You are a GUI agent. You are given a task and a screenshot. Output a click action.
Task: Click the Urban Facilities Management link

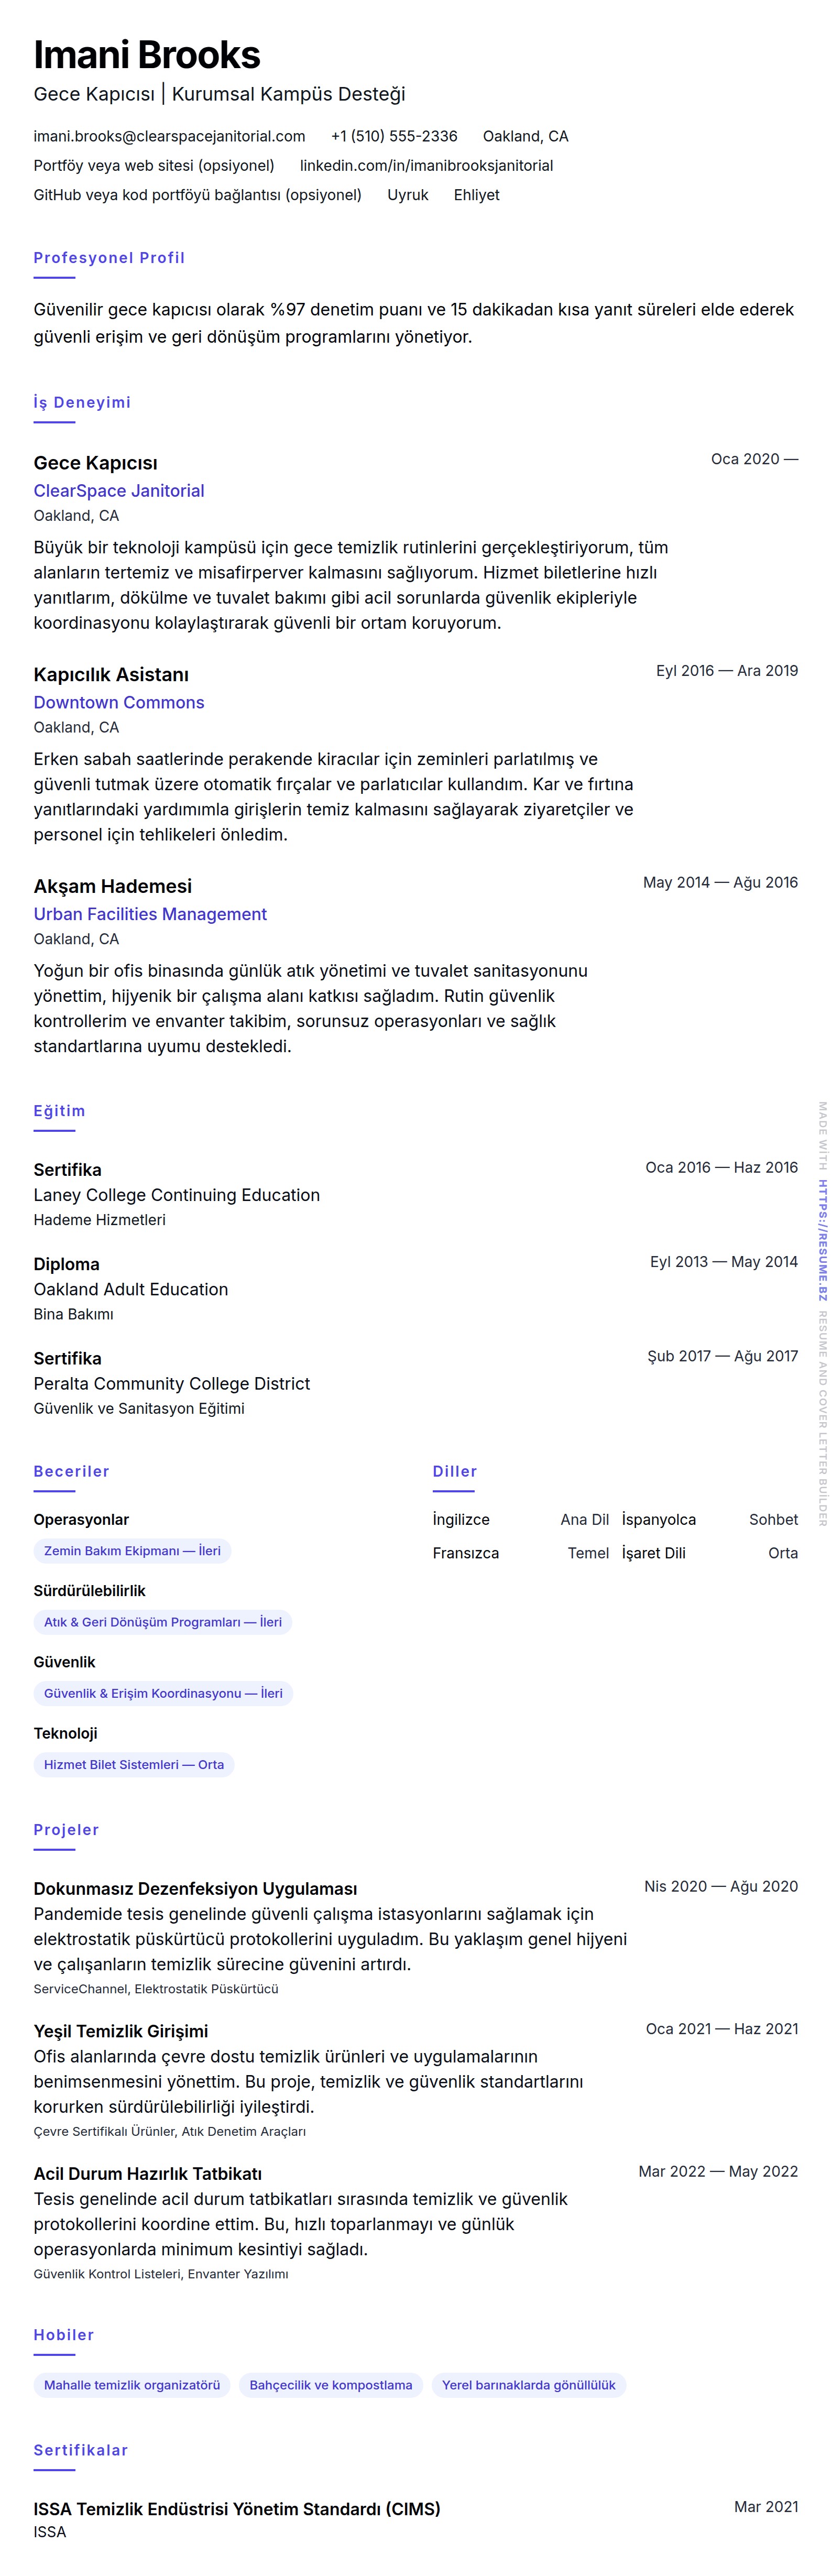click(x=150, y=914)
